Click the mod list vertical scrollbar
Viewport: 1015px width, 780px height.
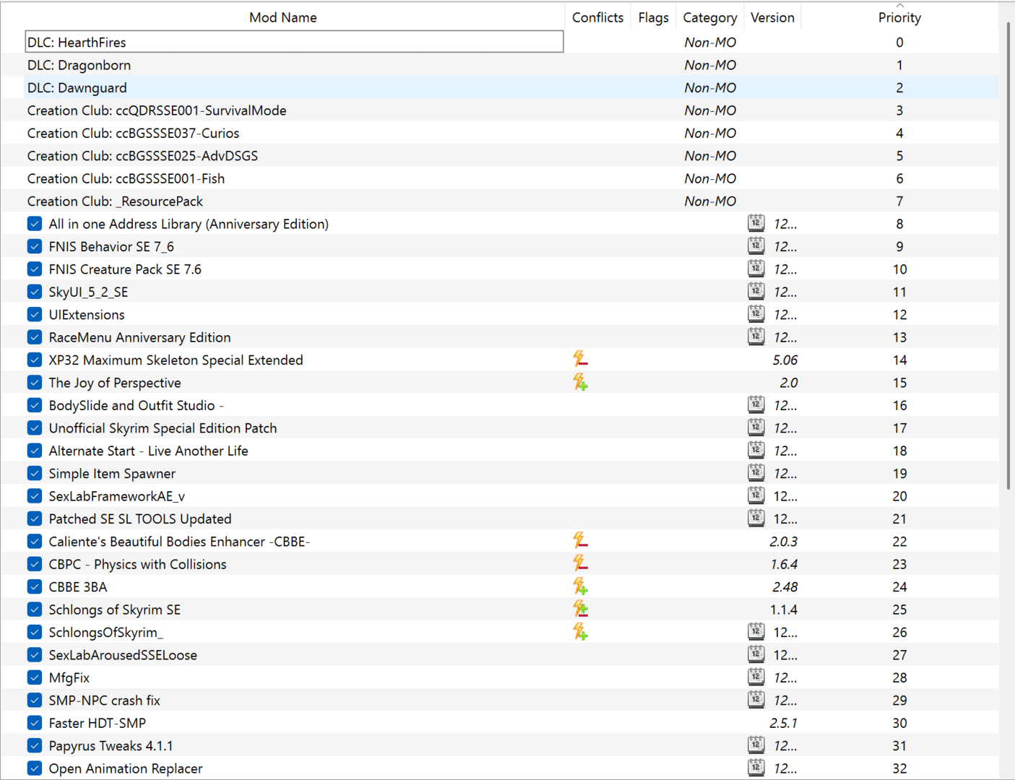1008,256
